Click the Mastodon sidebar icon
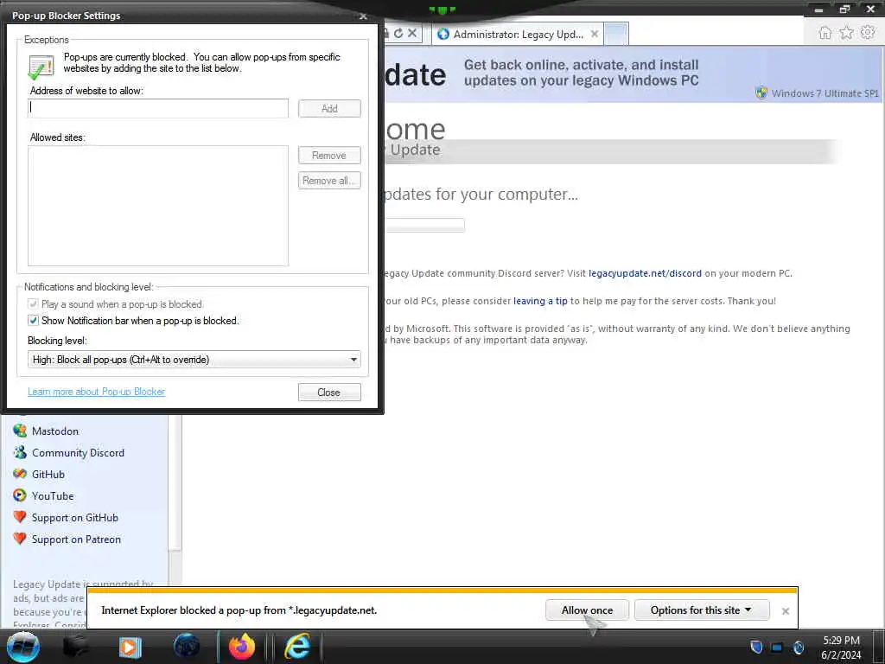This screenshot has width=885, height=664. click(20, 431)
